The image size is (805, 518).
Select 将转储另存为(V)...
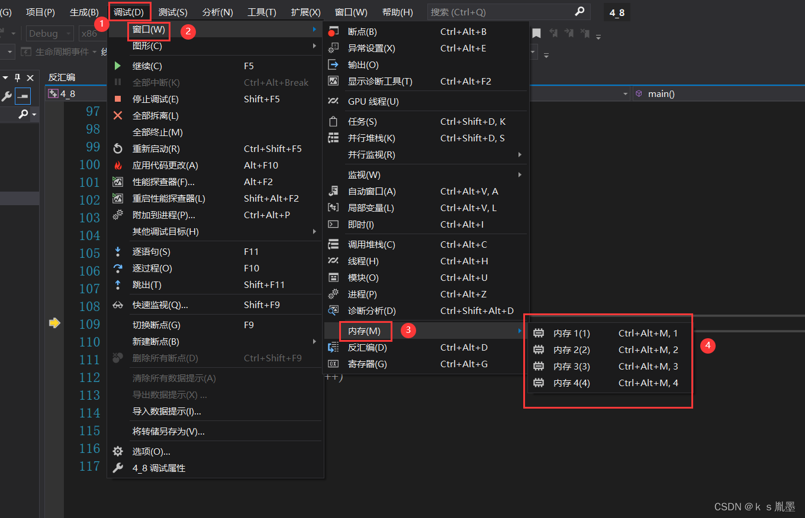pos(215,432)
